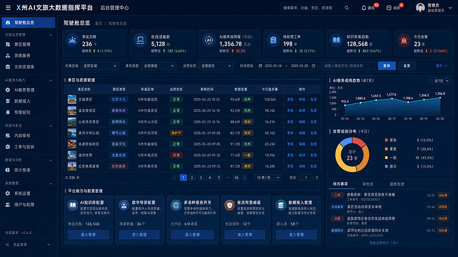Open the 所属区域 dropdown filter
Image resolution: width=458 pixels, height=257 pixels.
100,66
